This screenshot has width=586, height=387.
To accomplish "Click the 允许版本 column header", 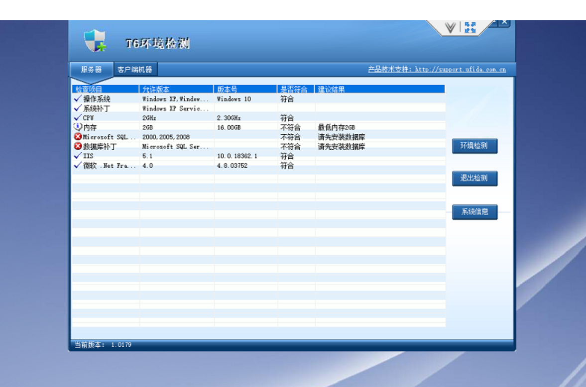I will tap(176, 89).
